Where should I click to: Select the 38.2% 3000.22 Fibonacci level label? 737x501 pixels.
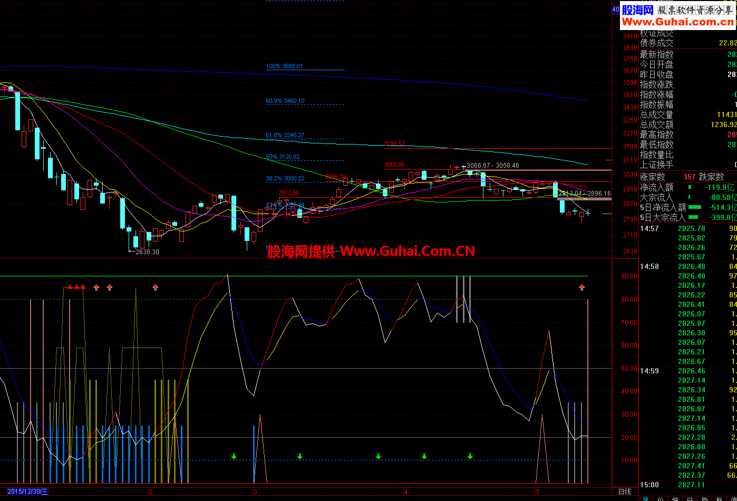coord(285,178)
